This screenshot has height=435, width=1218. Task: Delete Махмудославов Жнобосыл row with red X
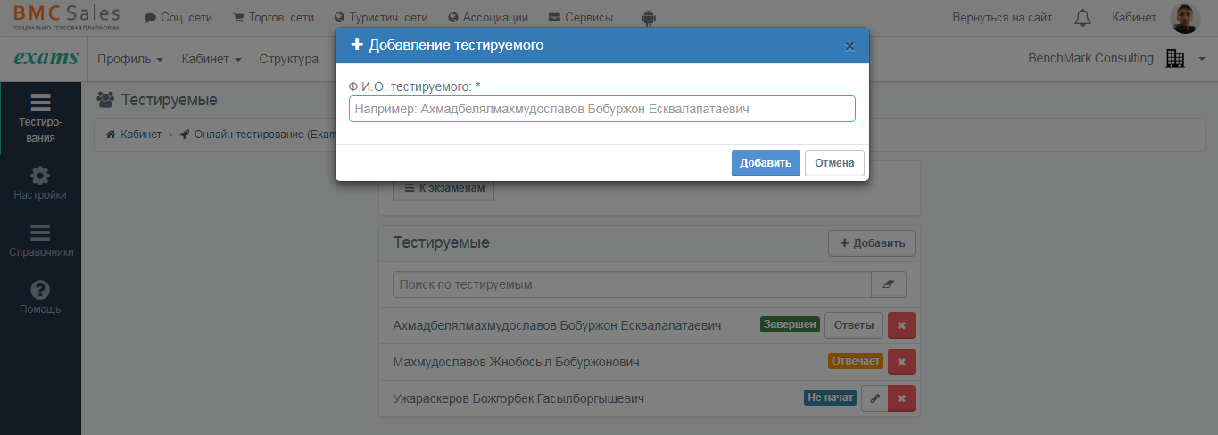pyautogui.click(x=901, y=362)
